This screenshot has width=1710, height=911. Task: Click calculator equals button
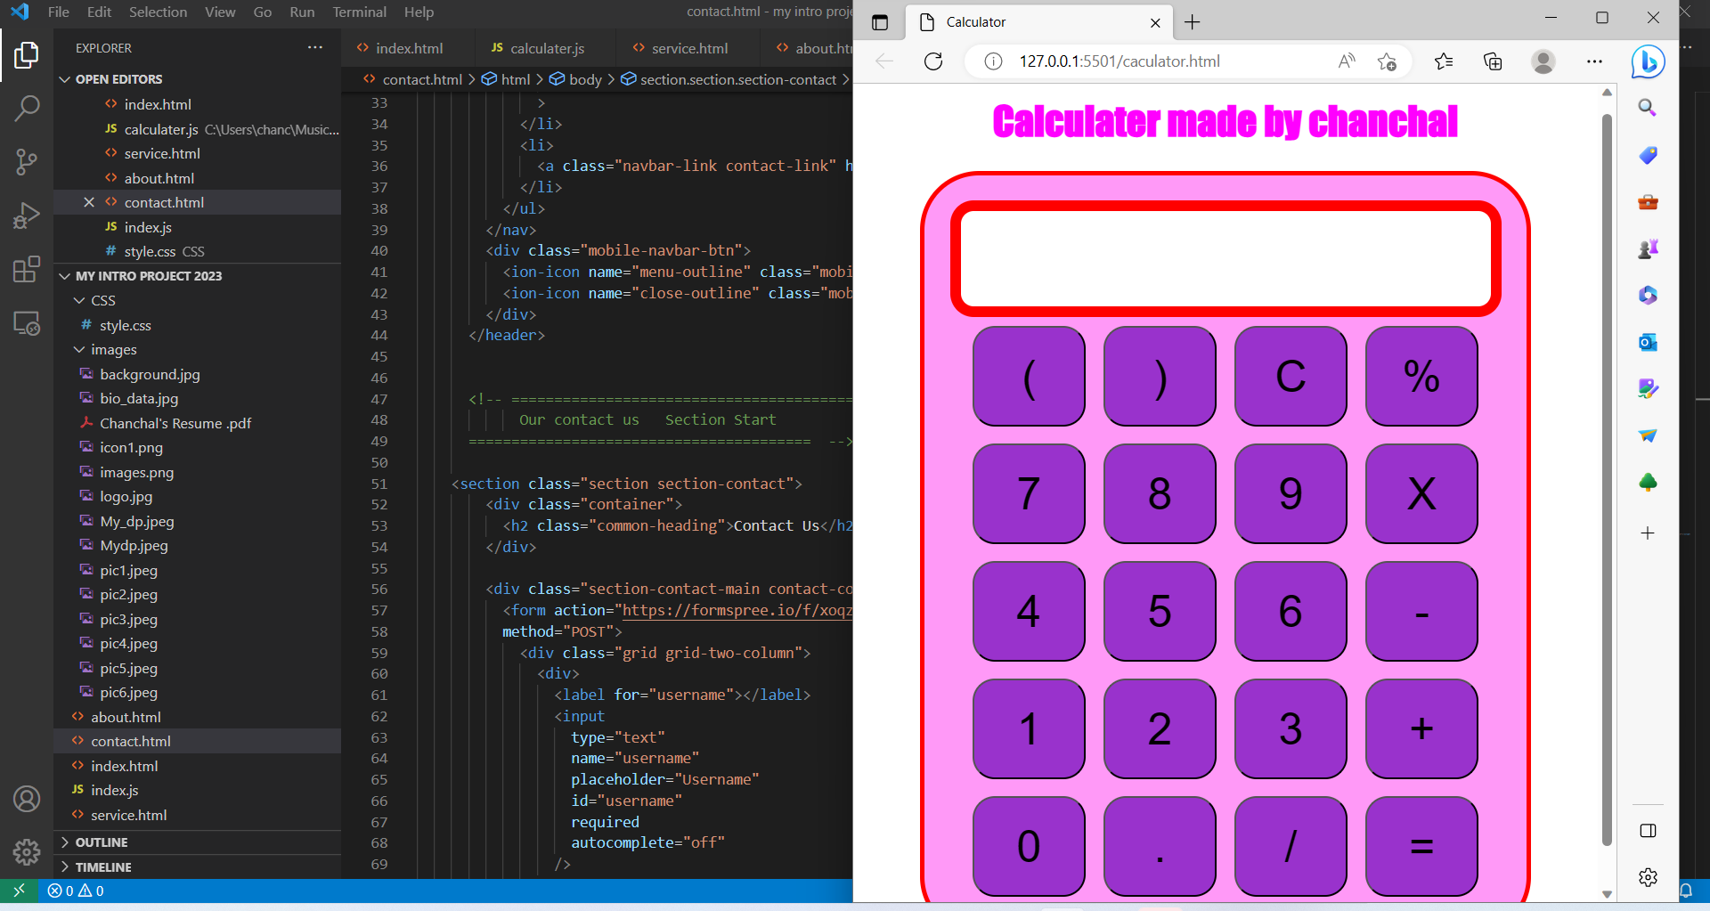coord(1421,846)
